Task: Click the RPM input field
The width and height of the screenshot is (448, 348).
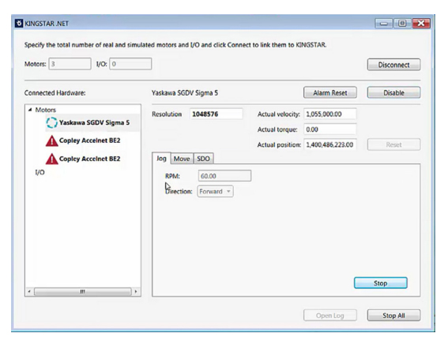Action: click(224, 176)
